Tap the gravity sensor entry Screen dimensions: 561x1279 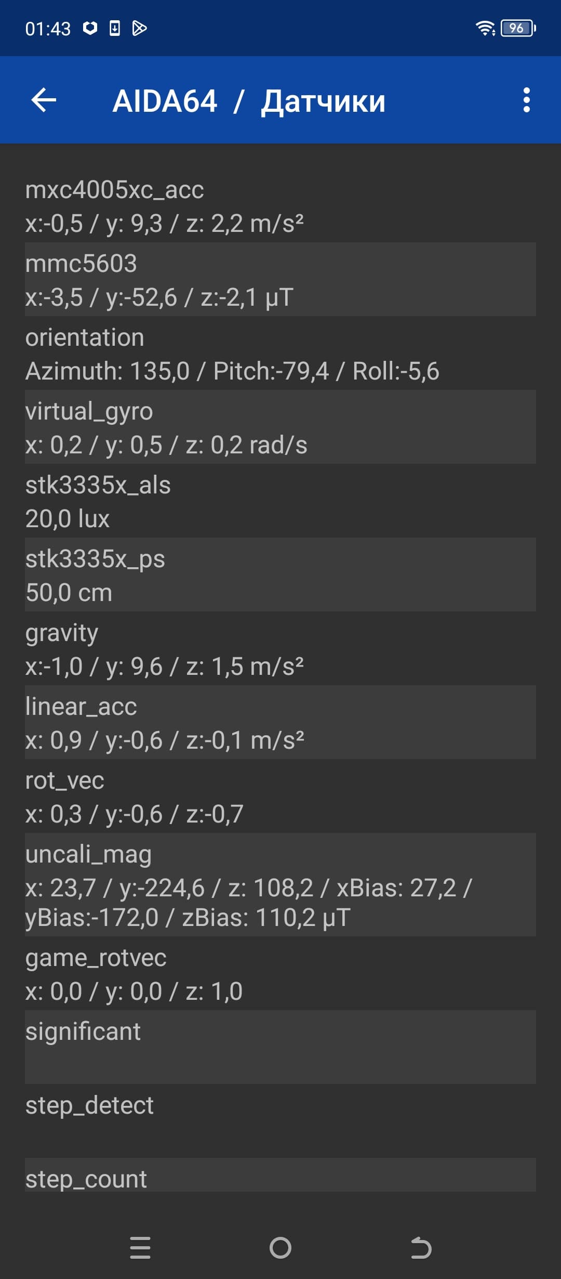tap(280, 649)
